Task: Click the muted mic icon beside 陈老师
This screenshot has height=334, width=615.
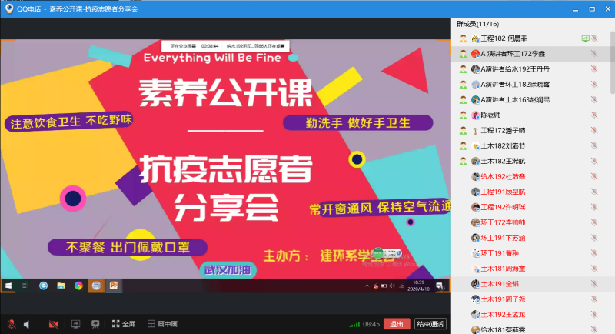Action: 594,115
